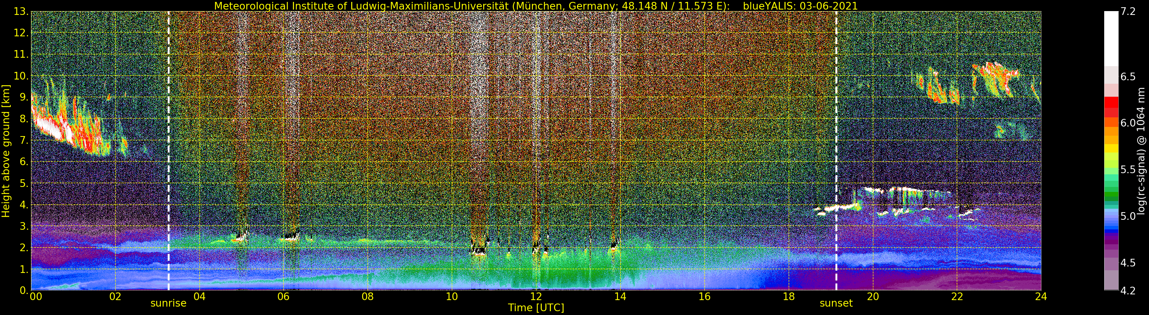Click the time axis tick label 08

click(x=368, y=297)
